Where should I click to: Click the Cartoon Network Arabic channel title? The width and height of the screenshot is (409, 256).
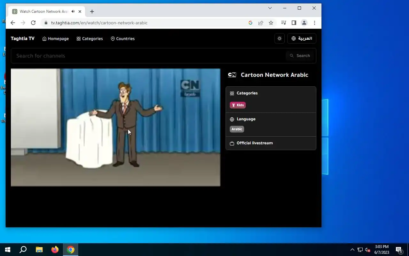coord(274,75)
